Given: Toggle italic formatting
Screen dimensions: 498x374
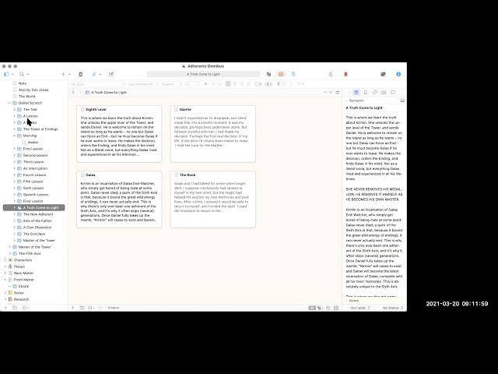Looking at the screenshot, I should pos(212,84).
